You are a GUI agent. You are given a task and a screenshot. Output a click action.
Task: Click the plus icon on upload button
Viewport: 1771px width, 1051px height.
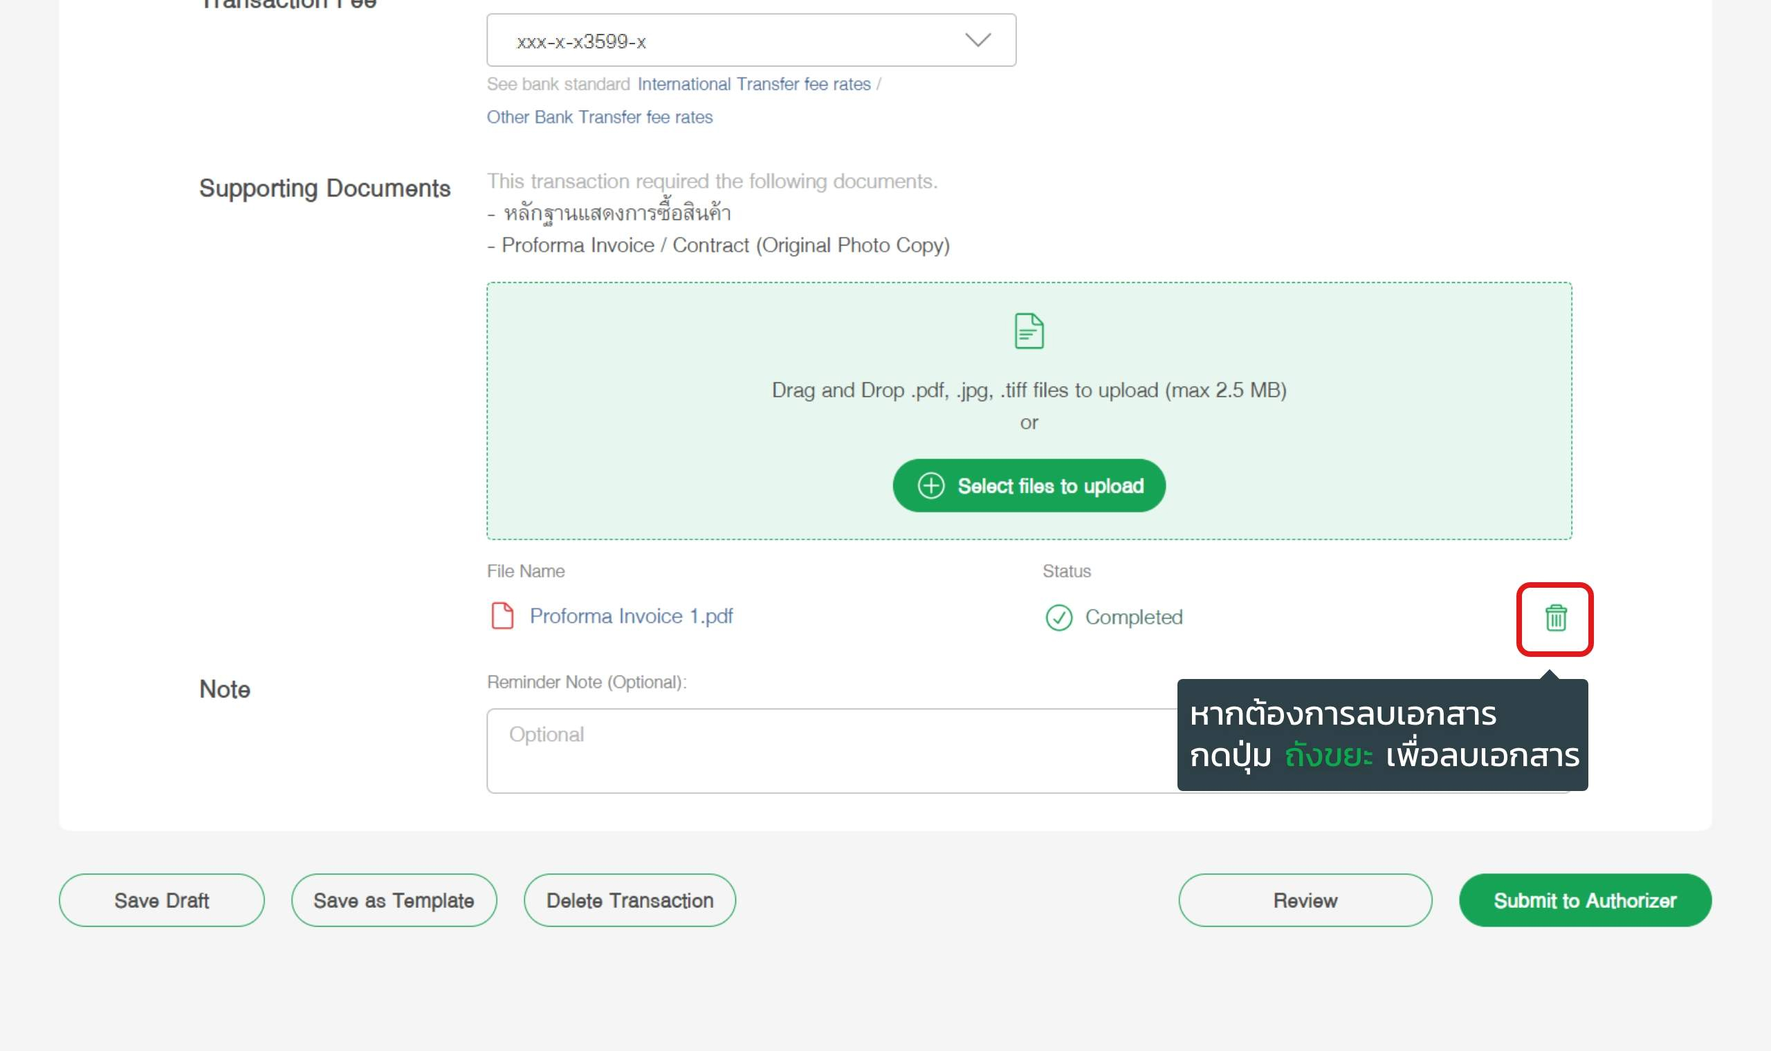tap(931, 486)
